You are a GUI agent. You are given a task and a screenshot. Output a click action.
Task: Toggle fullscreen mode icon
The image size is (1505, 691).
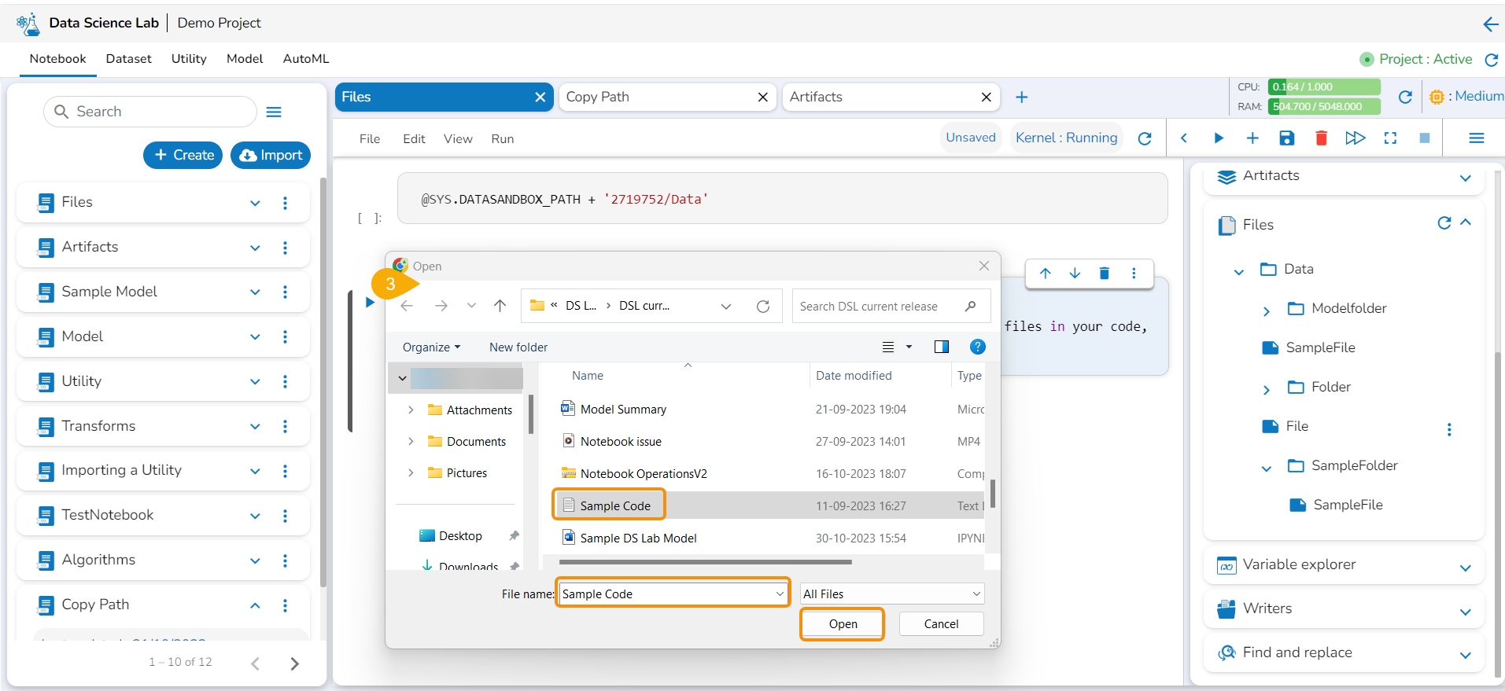pos(1390,138)
